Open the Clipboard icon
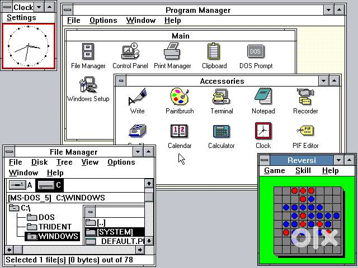 click(x=214, y=56)
